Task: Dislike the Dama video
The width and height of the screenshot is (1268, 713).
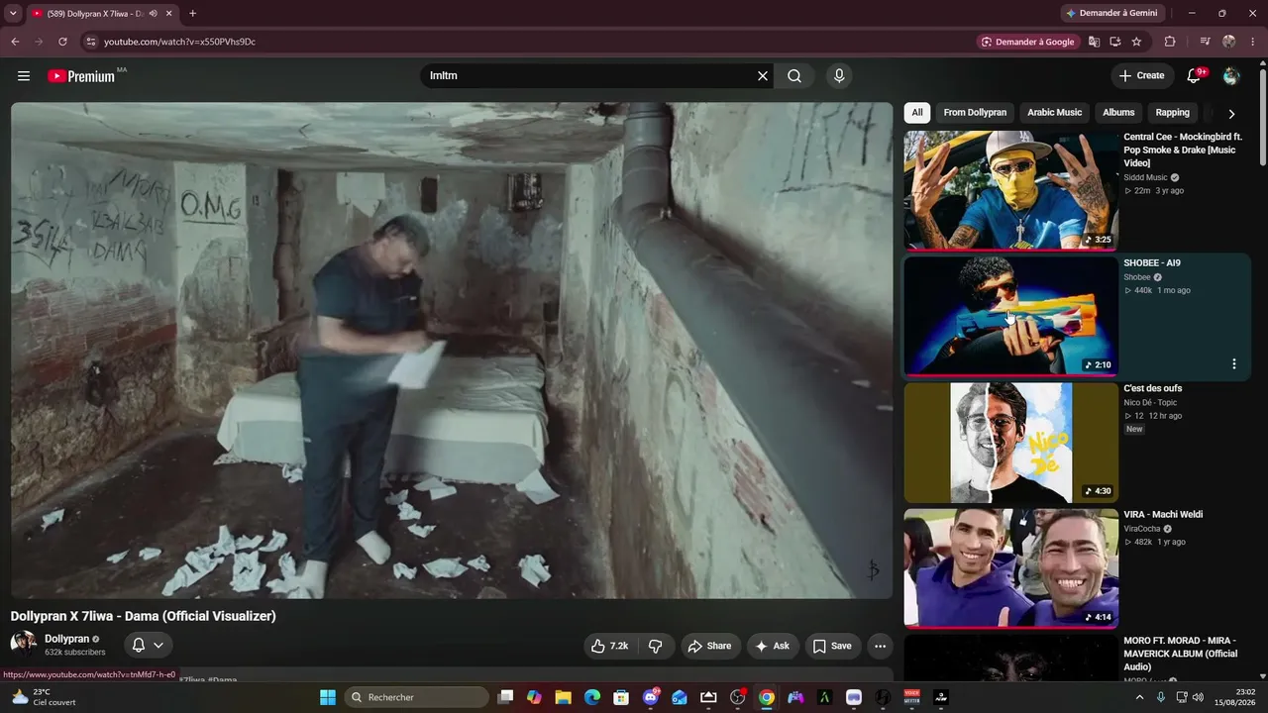Action: [656, 646]
